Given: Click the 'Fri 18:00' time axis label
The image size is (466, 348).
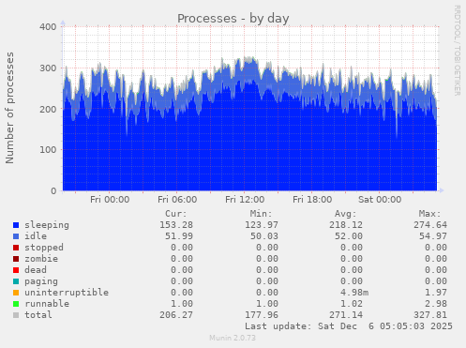Looking at the screenshot, I should point(312,200).
